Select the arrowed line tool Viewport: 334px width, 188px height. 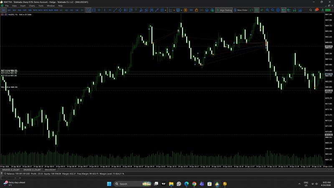point(157,10)
